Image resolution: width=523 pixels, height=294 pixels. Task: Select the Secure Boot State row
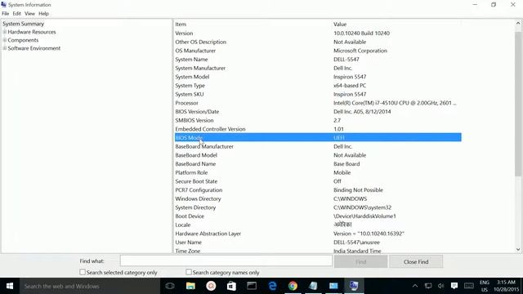tap(318, 181)
